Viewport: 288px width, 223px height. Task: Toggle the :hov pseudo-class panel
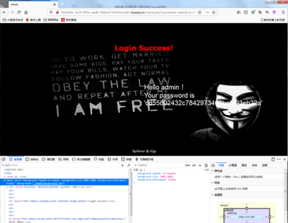[x=187, y=165]
